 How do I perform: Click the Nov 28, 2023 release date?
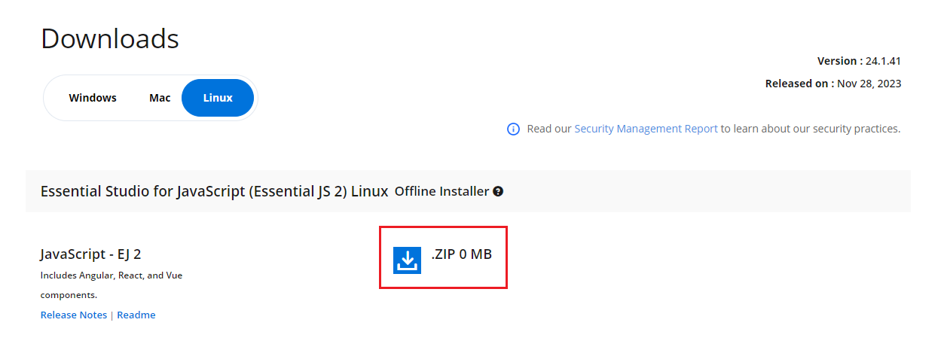[869, 84]
